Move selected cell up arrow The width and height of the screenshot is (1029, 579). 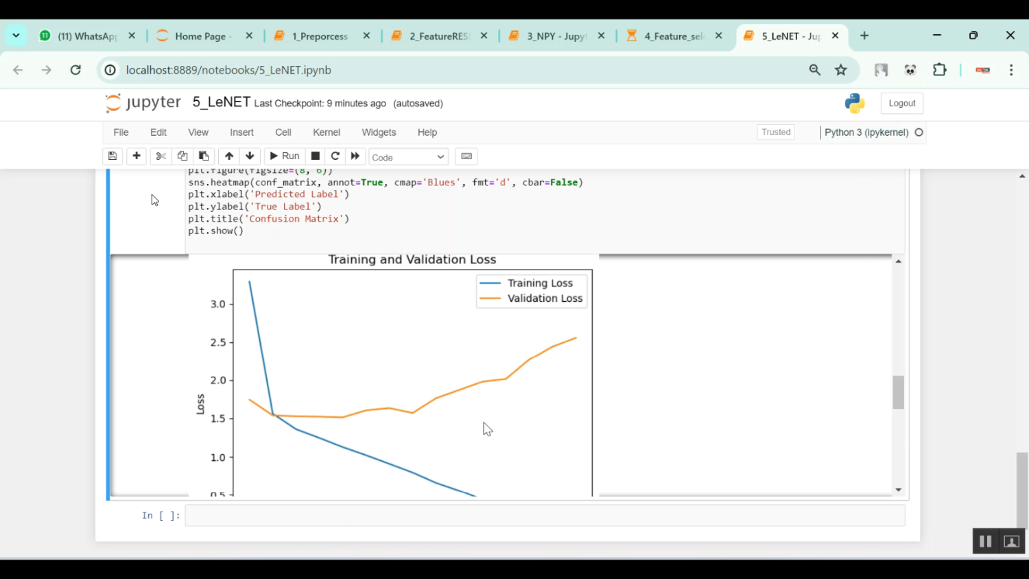[229, 156]
